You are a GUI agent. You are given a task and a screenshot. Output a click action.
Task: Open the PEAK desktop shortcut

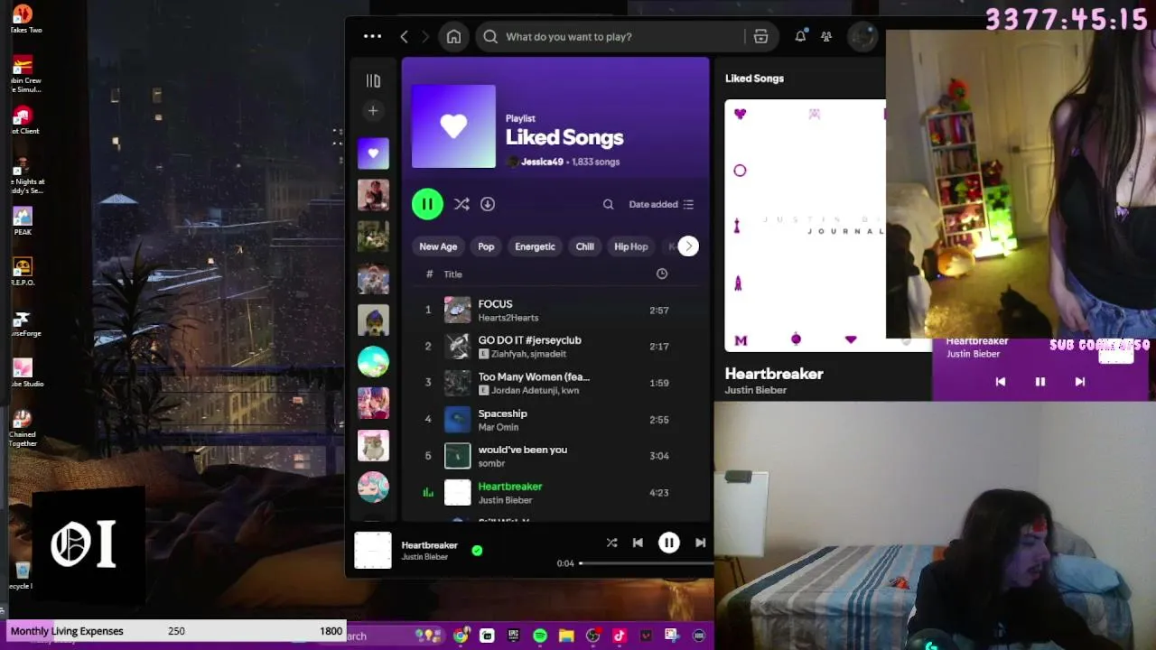23,221
